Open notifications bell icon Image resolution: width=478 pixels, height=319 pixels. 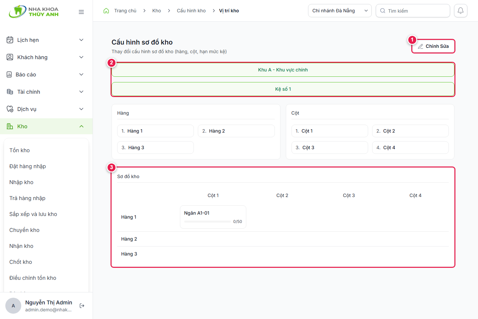[461, 11]
